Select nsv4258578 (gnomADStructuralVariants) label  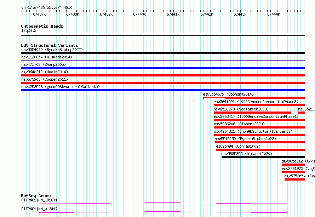(x=61, y=87)
